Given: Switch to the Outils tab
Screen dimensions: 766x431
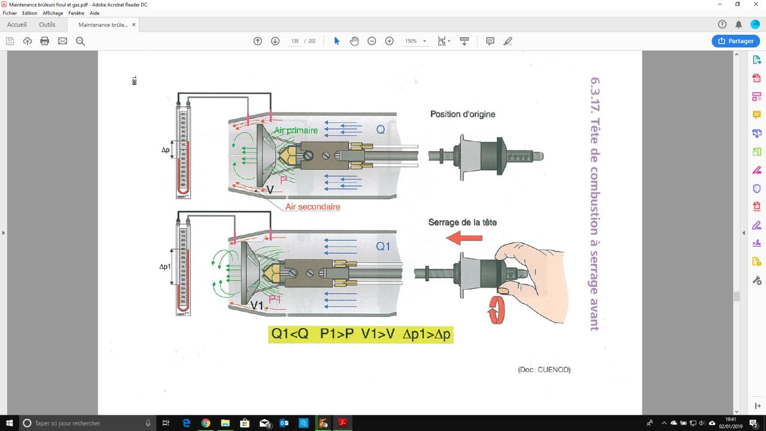Looking at the screenshot, I should [47, 25].
